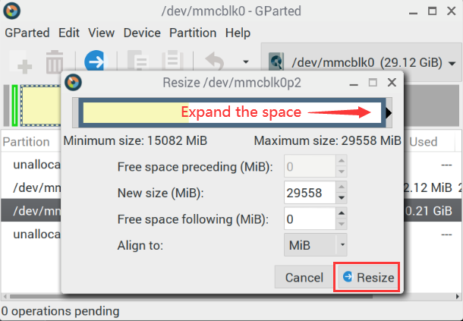The height and width of the screenshot is (321, 463).
Task: Open the Align to MiB dropdown
Action: click(x=315, y=245)
